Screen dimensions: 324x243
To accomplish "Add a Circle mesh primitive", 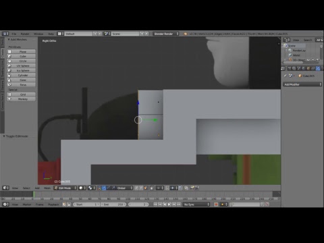I will (21, 61).
